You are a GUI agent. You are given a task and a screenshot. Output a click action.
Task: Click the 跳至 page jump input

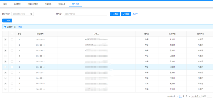tap(209, 96)
